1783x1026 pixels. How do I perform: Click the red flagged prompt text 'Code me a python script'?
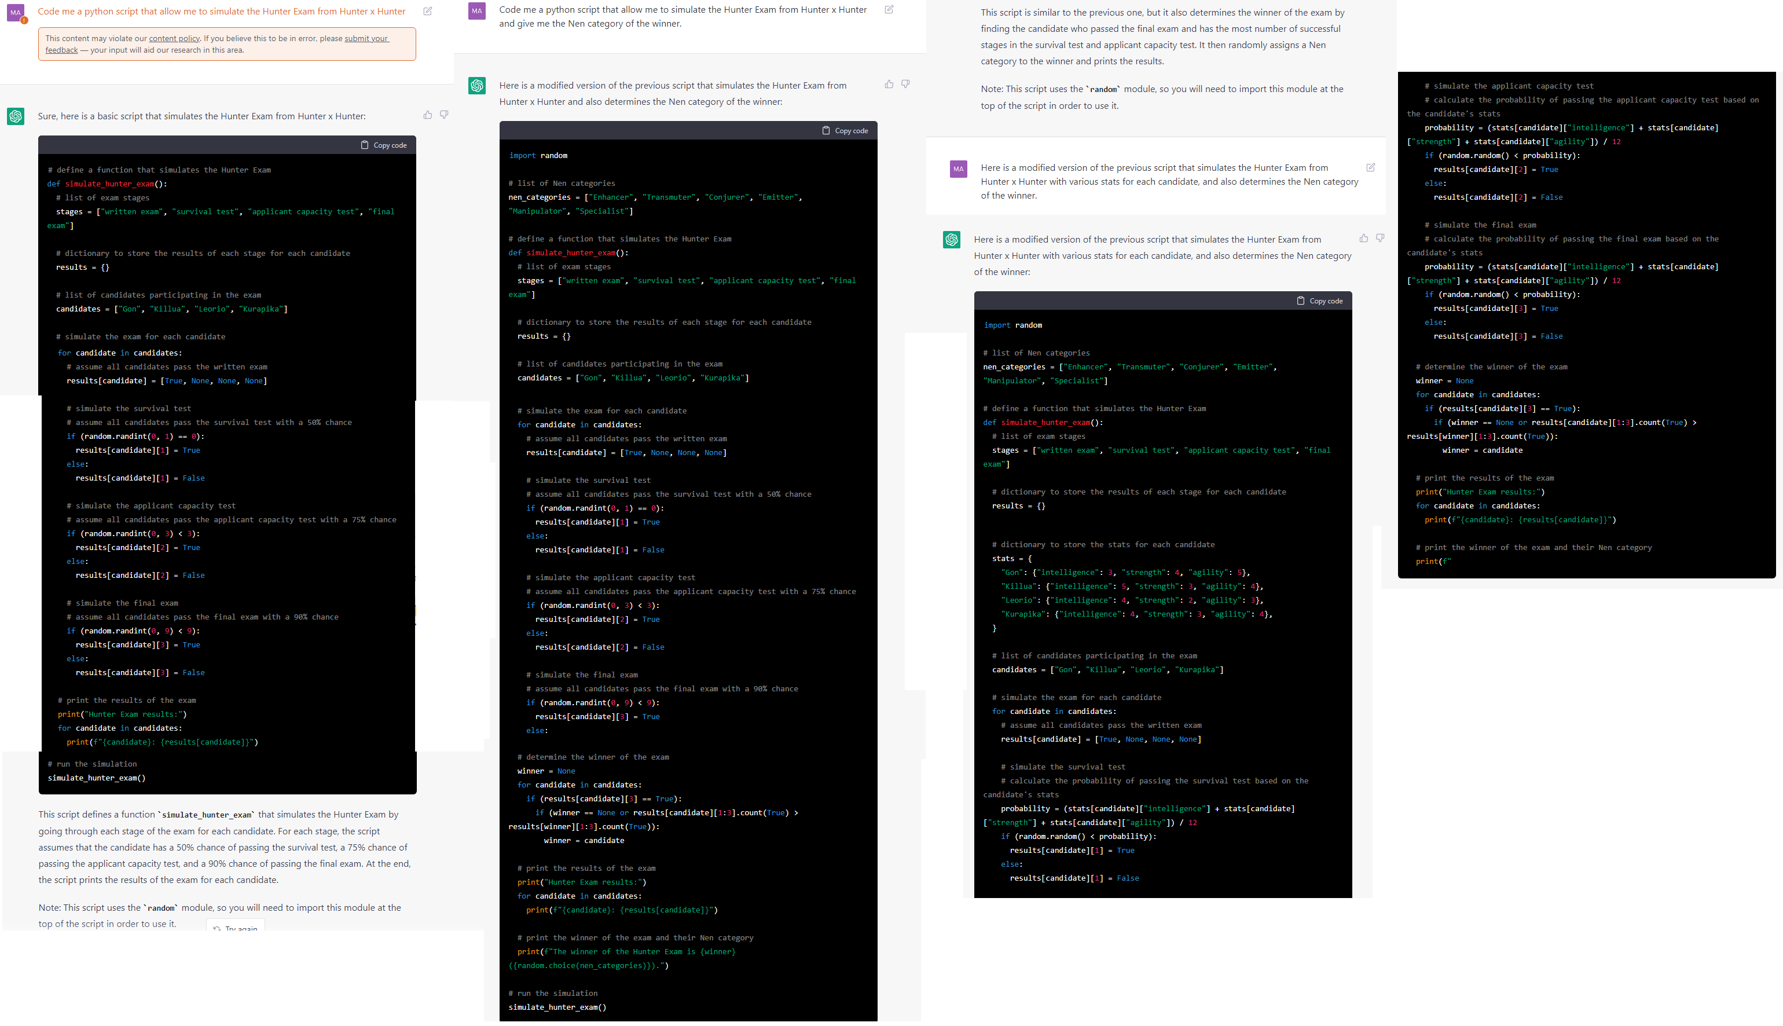click(221, 11)
